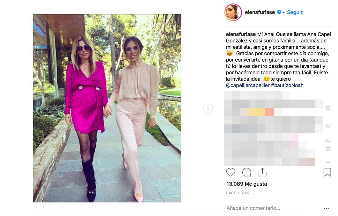The height and width of the screenshot is (216, 338).
Task: View the 13.089 Me gusta likes list
Action: (x=246, y=184)
